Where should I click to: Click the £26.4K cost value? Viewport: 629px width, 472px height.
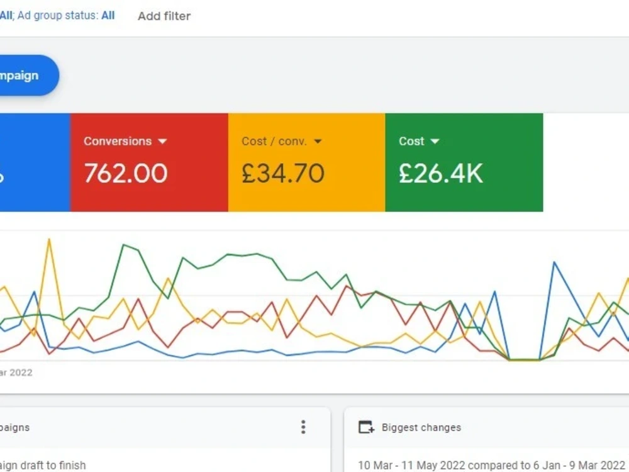[441, 174]
